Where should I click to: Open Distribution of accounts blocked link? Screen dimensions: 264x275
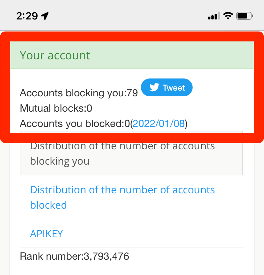(x=122, y=197)
